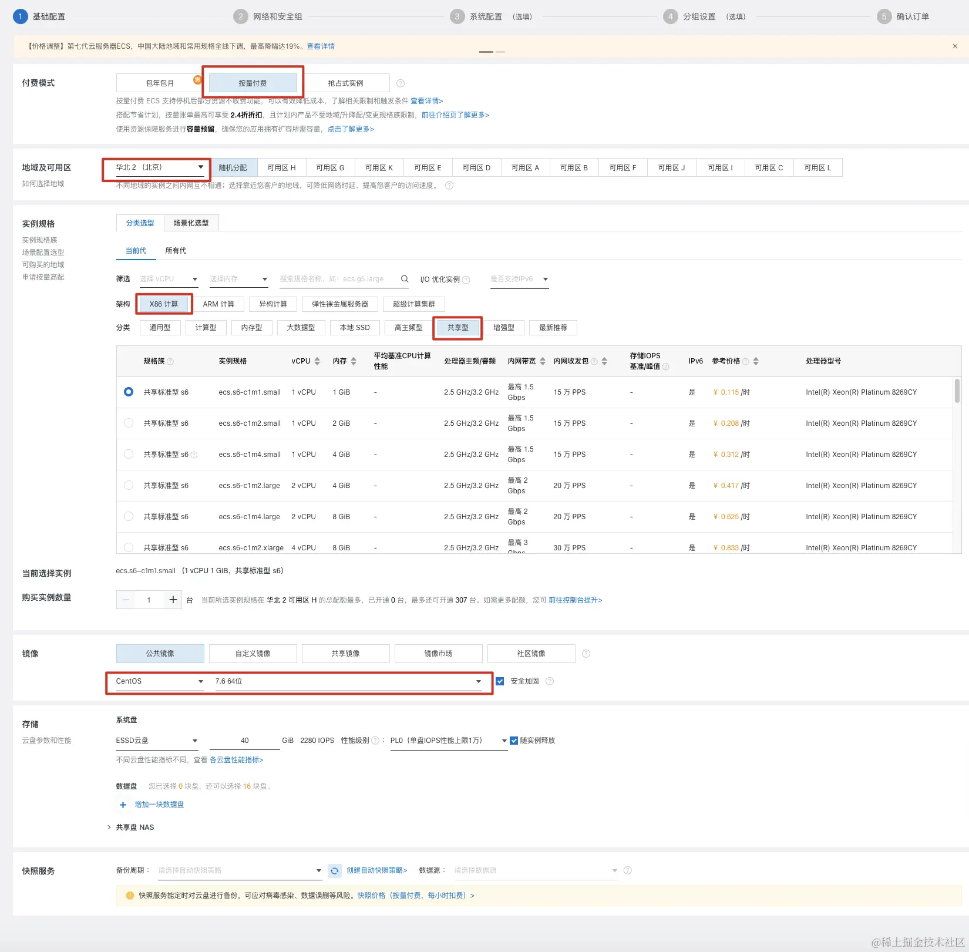Sort instance table by 内网带宽
The image size is (969, 952).
(543, 361)
